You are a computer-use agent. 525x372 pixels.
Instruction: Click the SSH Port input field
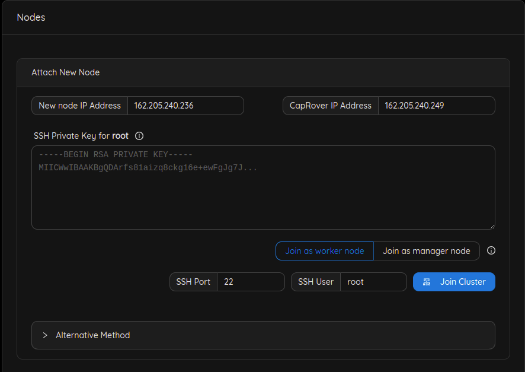coord(251,282)
